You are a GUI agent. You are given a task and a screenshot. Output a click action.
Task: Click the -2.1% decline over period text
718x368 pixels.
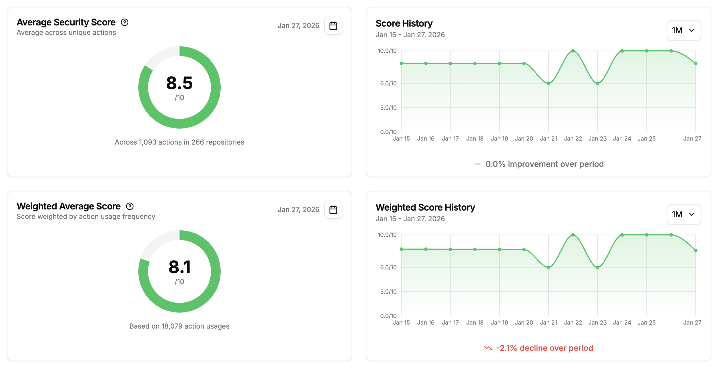(545, 348)
